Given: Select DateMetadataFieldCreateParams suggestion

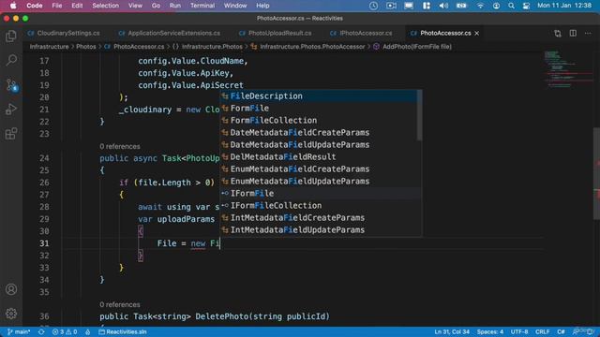Looking at the screenshot, I should [x=319, y=133].
